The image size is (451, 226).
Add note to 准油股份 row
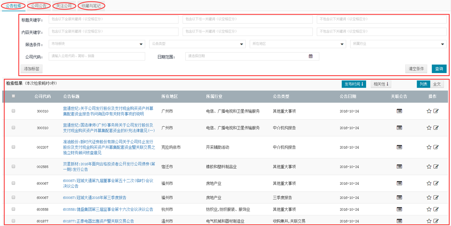coord(436,147)
